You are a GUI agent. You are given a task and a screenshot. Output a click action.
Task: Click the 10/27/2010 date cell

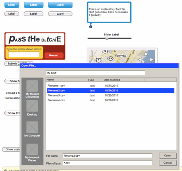[x=111, y=100]
